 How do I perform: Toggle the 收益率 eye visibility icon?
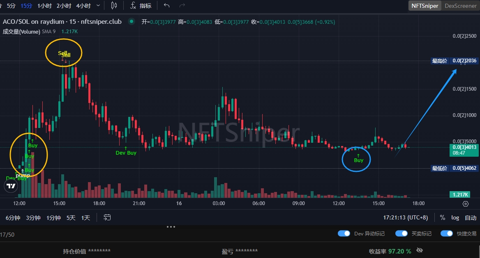point(420,250)
